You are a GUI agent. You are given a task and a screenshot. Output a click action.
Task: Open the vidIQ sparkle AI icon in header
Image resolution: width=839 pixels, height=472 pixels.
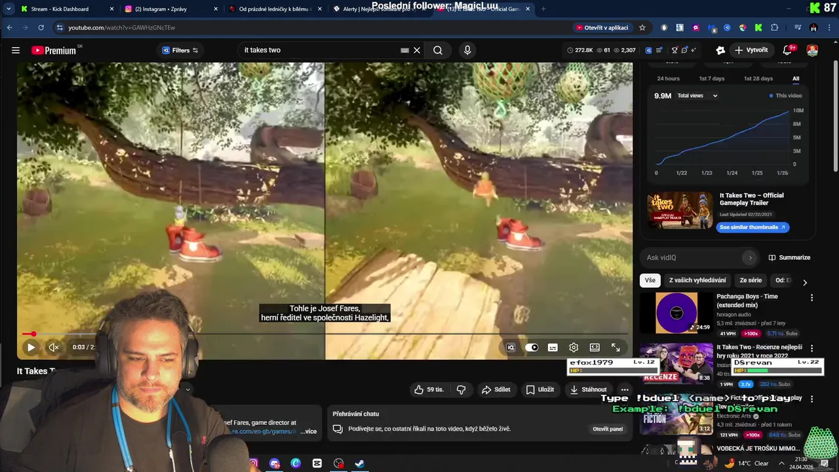coord(693,50)
